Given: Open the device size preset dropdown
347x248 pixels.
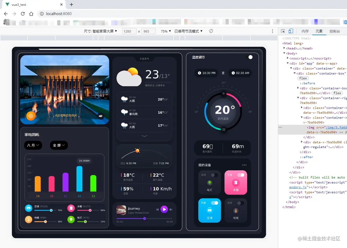Looking at the screenshot, I should [x=101, y=31].
